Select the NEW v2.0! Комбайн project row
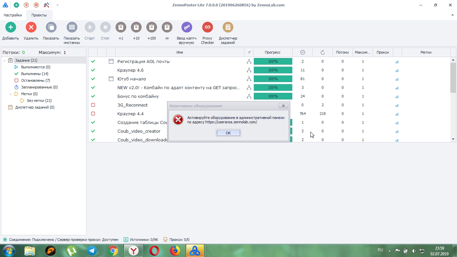 270,87
